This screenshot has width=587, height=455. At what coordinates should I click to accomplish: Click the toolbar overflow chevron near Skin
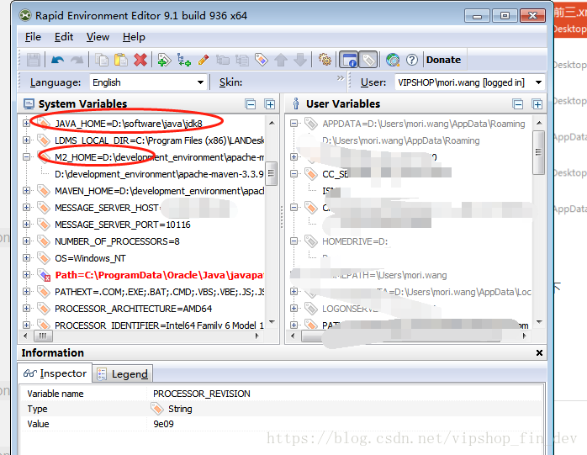(x=341, y=78)
